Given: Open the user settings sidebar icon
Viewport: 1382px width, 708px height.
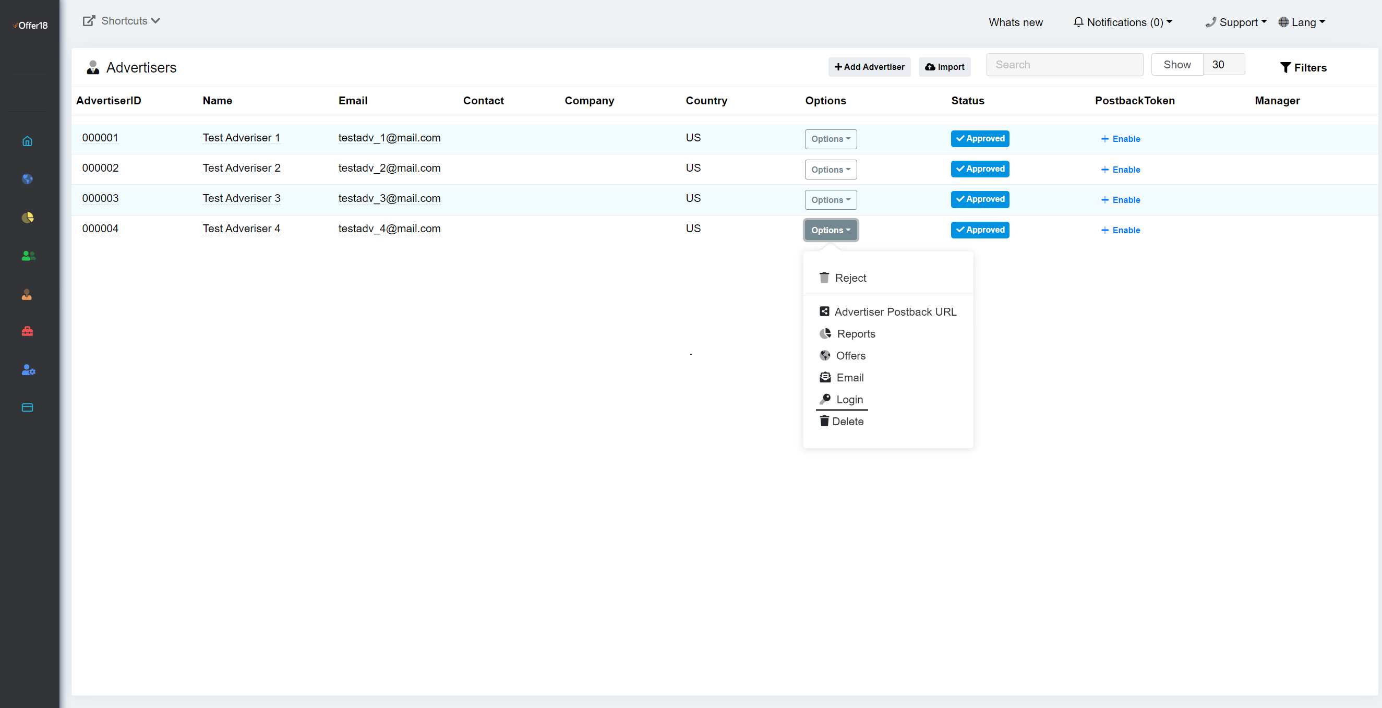Looking at the screenshot, I should coord(28,369).
